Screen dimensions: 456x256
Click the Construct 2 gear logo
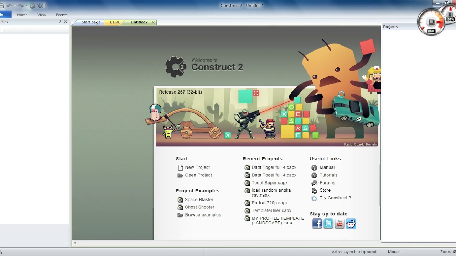(176, 66)
